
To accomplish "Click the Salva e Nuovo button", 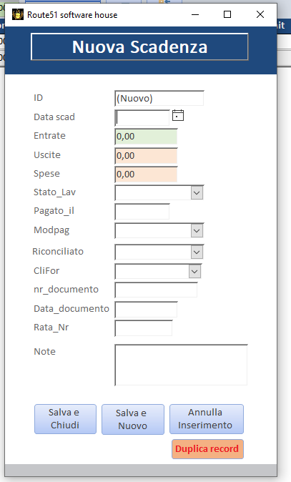I will pyautogui.click(x=133, y=419).
